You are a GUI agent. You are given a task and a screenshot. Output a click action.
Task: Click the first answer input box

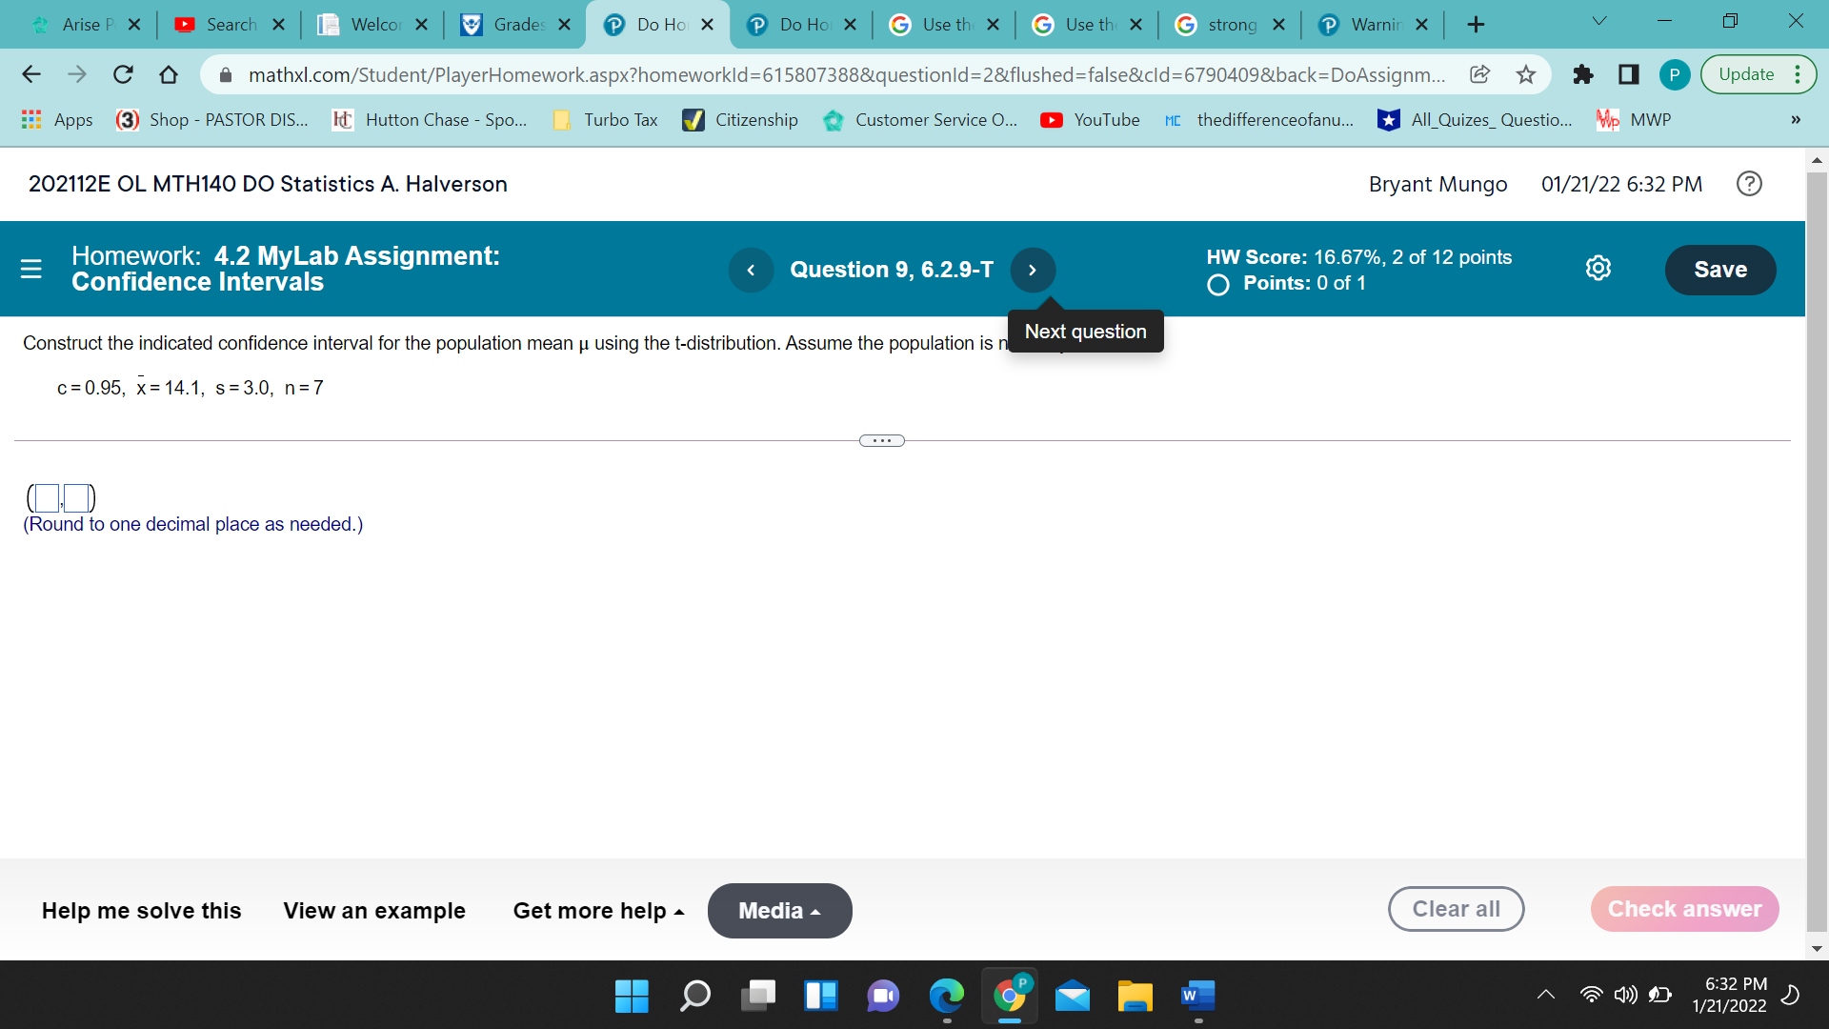47,497
